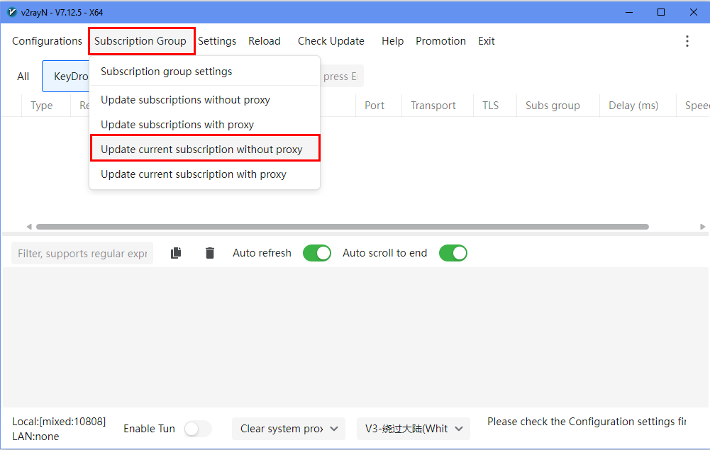Viewport: 710px width, 450px height.
Task: Click the right scroll arrow of horizontal scrollbar
Action: point(702,227)
